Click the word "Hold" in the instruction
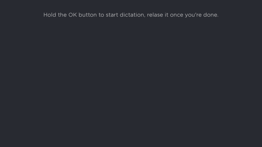 (x=50, y=15)
